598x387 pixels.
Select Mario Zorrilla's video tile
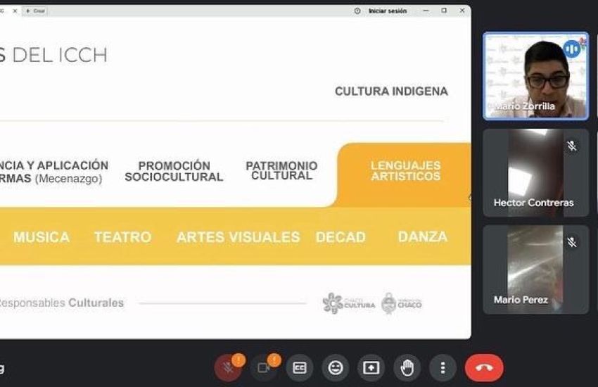[536, 76]
